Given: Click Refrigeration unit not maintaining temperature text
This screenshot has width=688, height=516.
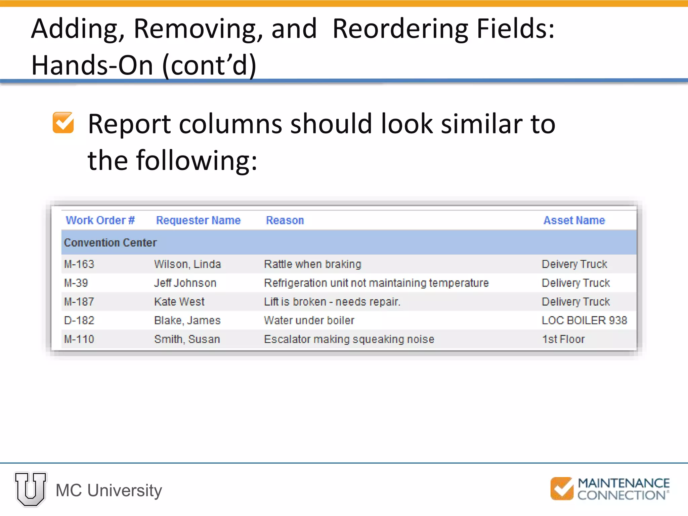Looking at the screenshot, I should point(376,283).
